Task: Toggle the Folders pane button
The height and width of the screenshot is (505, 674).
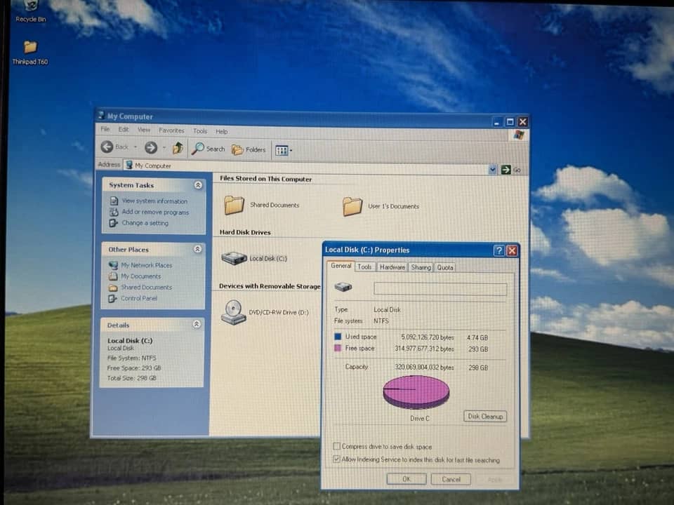Action: click(x=249, y=149)
